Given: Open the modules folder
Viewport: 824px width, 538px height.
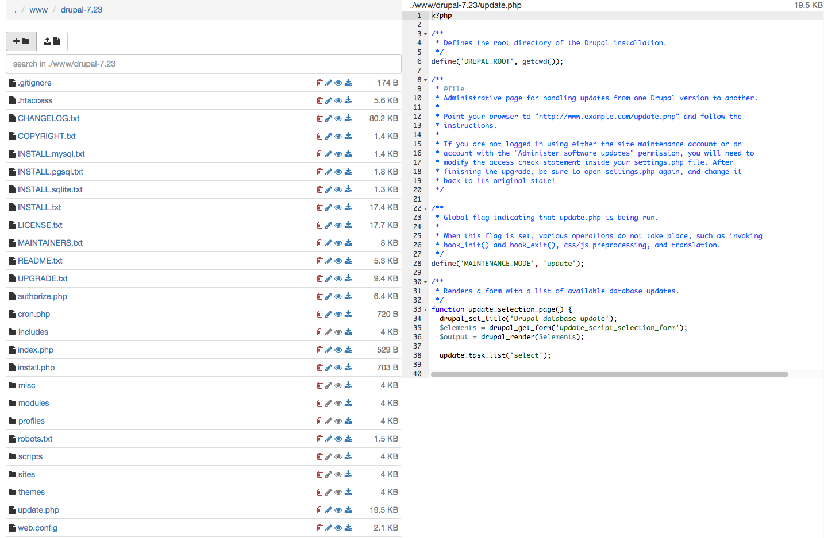Looking at the screenshot, I should pyautogui.click(x=33, y=403).
